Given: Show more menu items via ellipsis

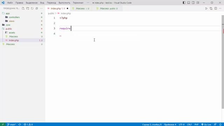Looking at the screenshot, I should click(x=88, y=2).
